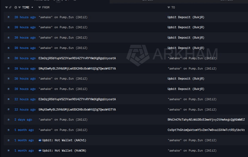Select sender address 5MqX5wMyBL in 22 hours ago row

[77, 109]
